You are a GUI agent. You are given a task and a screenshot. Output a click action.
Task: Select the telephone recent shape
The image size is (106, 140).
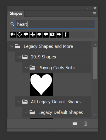[x=52, y=35]
